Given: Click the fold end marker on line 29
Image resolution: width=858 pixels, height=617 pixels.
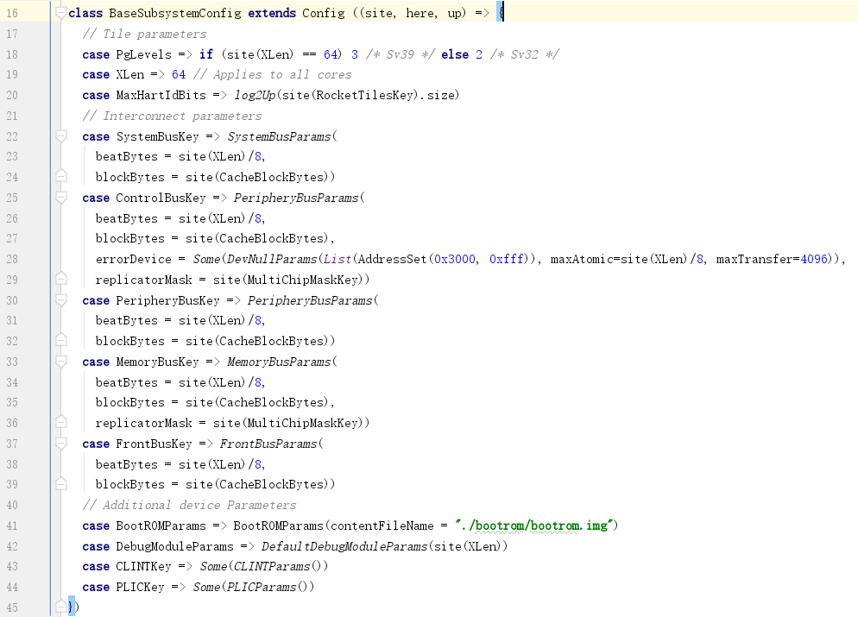Looking at the screenshot, I should coord(60,279).
